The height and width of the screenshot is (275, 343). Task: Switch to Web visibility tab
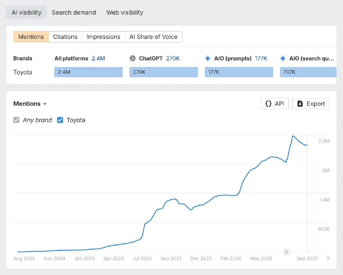click(125, 13)
